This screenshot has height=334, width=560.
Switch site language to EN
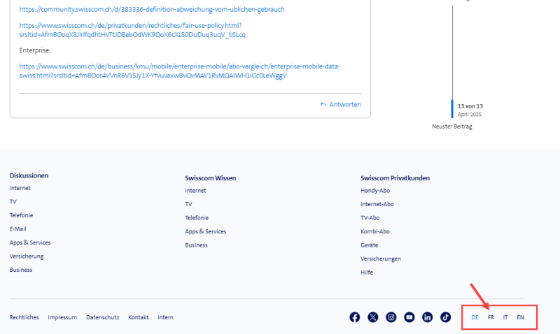[x=520, y=317]
